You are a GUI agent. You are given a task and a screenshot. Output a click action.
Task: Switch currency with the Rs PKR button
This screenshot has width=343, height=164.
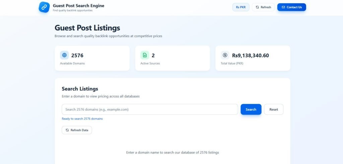coord(241,7)
